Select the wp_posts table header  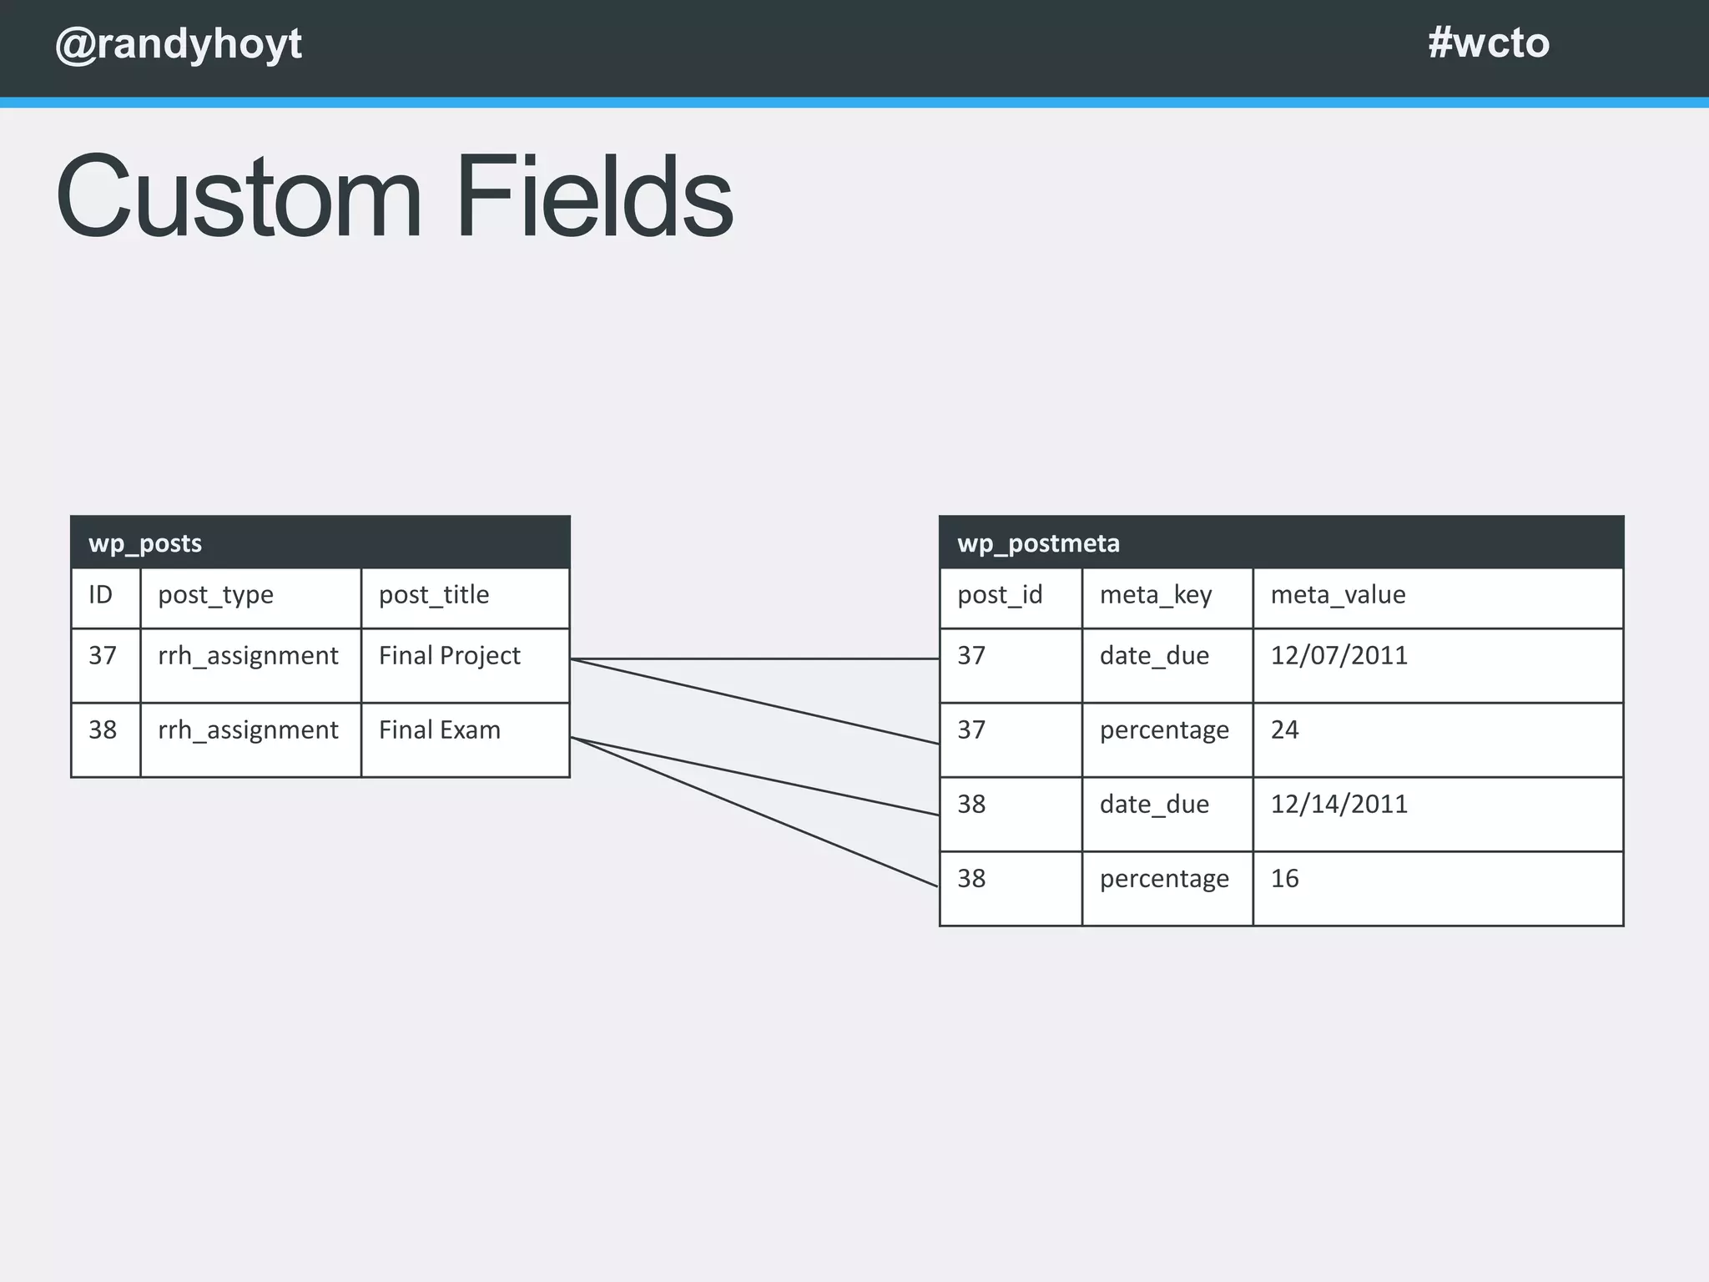(x=320, y=543)
